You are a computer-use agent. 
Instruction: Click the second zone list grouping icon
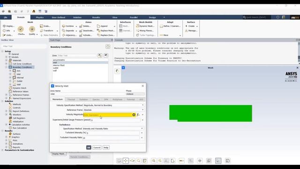pos(106,55)
